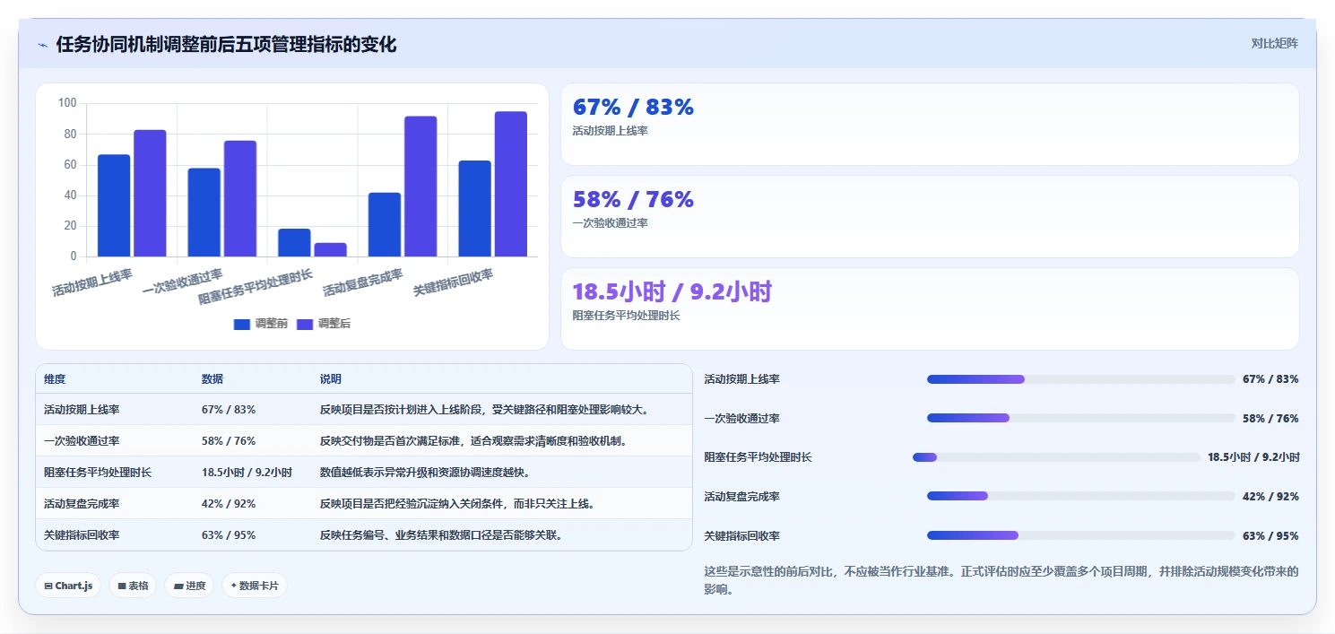This screenshot has height=634, width=1335.
Task: Click the 63% / 95% cell in the table
Action: pyautogui.click(x=229, y=535)
